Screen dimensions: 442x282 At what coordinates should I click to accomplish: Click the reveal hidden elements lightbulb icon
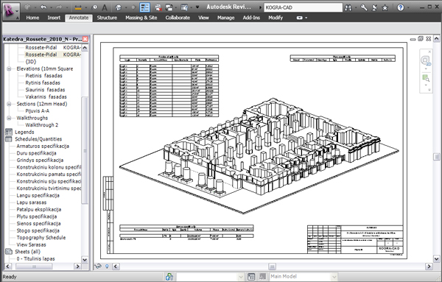click(x=107, y=267)
